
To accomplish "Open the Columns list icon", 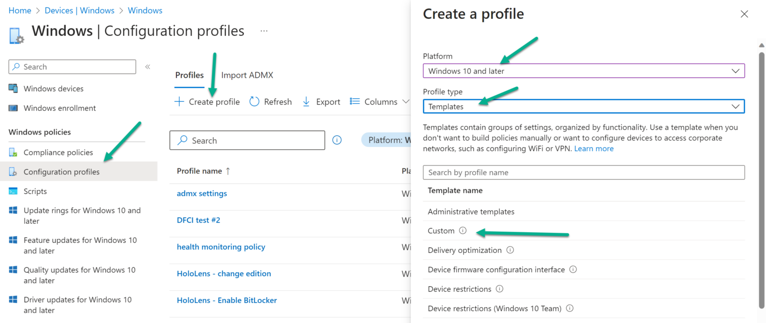I will pos(355,101).
